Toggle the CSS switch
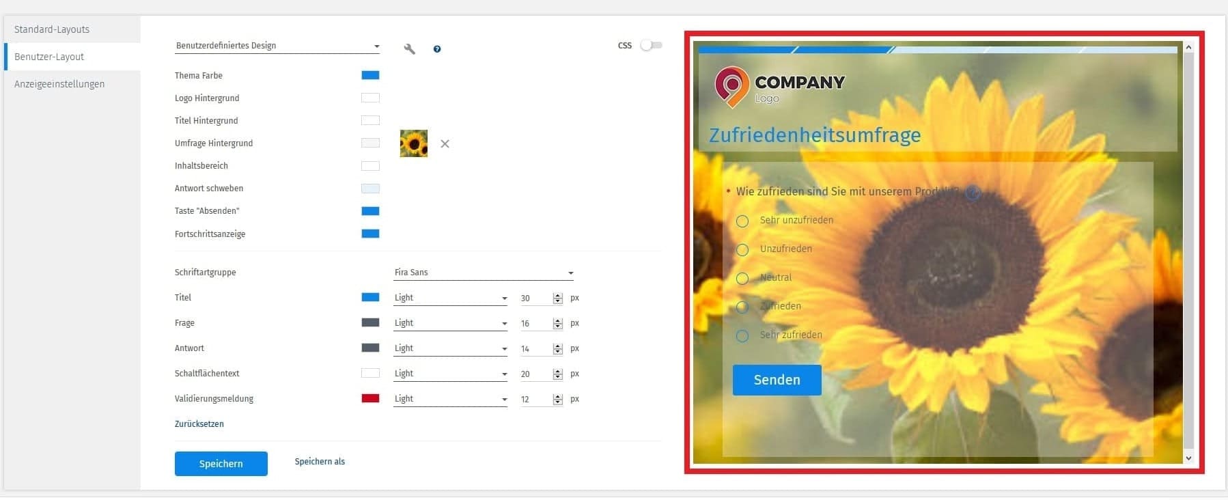This screenshot has width=1228, height=500. (x=651, y=45)
